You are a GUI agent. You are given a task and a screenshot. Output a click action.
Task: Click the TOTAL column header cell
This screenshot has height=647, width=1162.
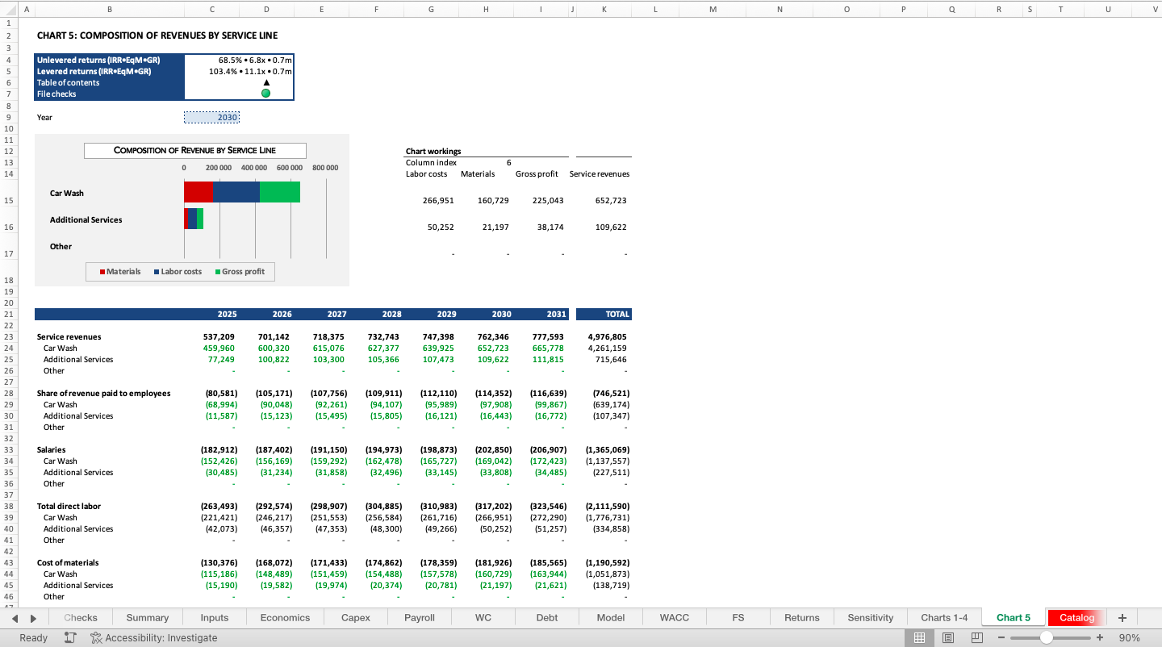(x=604, y=314)
